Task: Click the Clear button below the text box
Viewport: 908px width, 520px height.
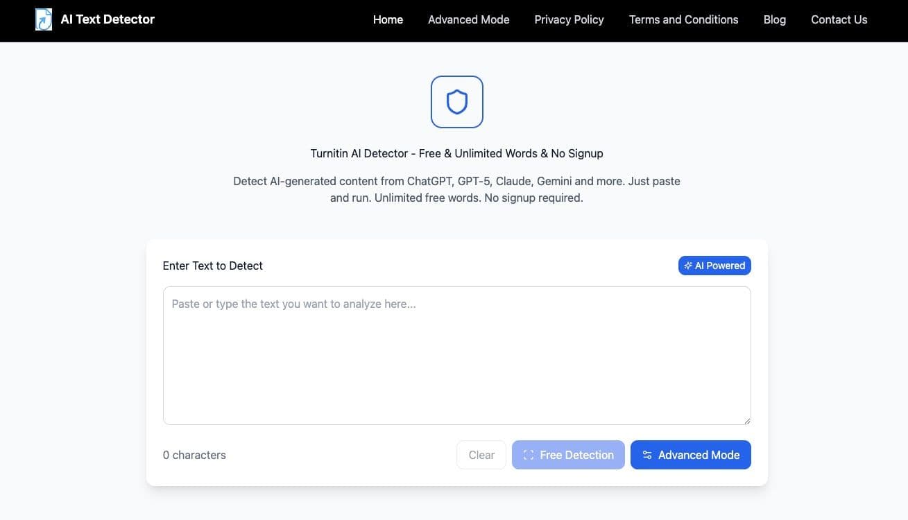Action: pos(481,455)
